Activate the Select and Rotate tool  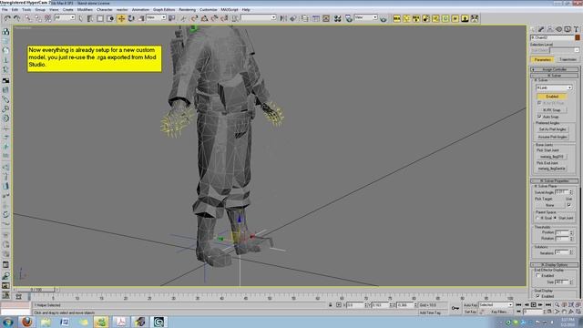[x=131, y=18]
